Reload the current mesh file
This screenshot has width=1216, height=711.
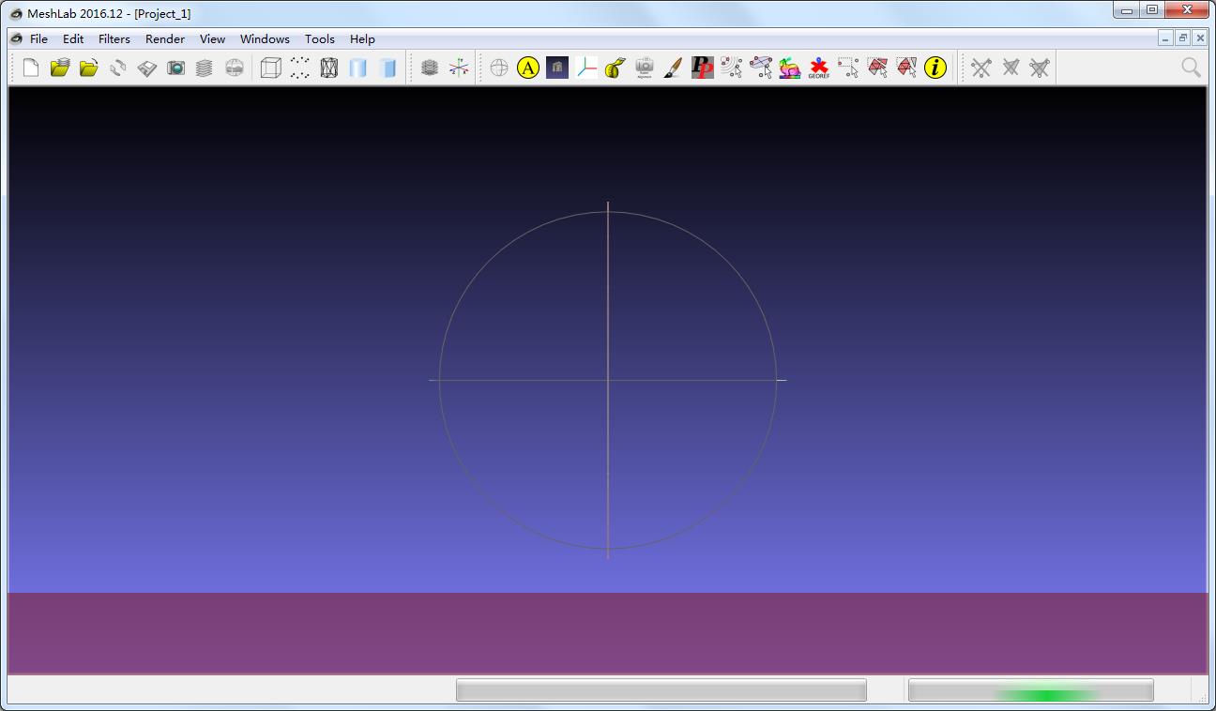[118, 67]
